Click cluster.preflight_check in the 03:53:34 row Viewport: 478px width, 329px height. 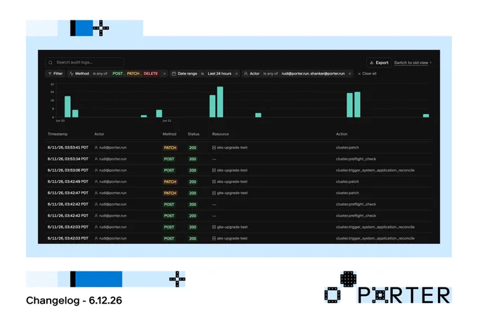pyautogui.click(x=356, y=159)
